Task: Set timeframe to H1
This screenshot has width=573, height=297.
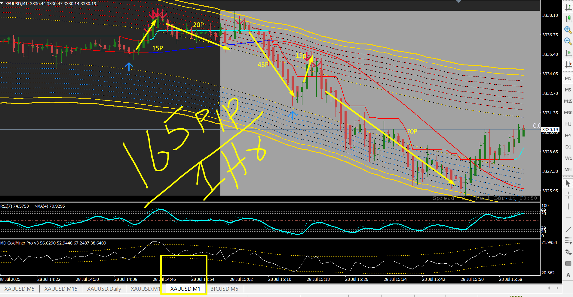Action: 568,124
